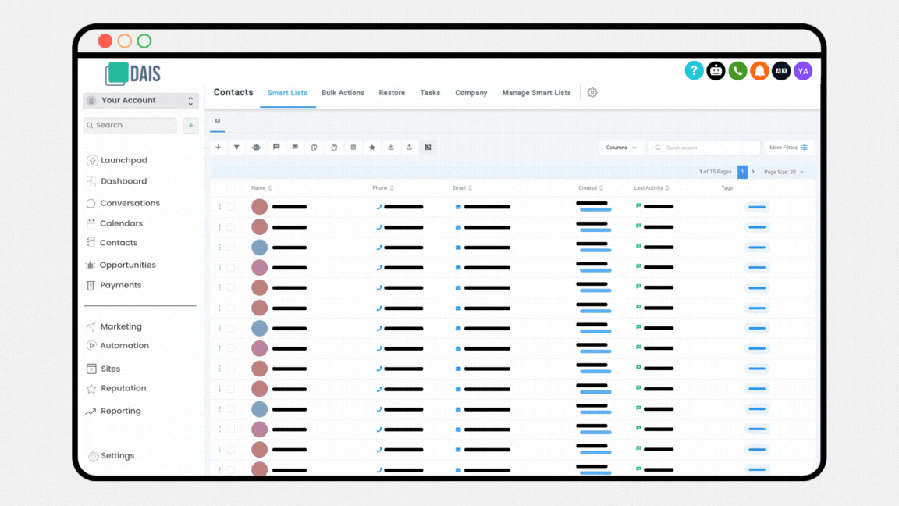Open Dashboard in the sidebar
This screenshot has width=899, height=506.
[117, 181]
